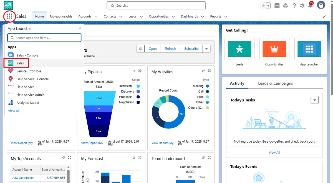The image size is (333, 183).
Task: Open the global actions plus icon
Action: tap(277, 6)
